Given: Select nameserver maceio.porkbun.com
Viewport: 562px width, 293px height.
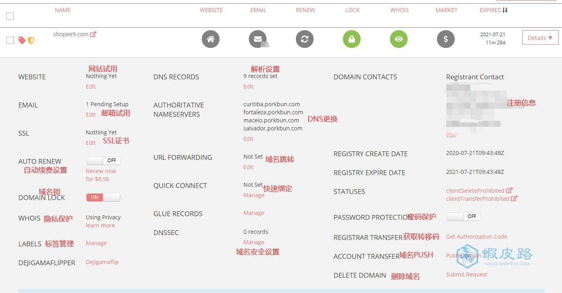Looking at the screenshot, I should point(271,120).
